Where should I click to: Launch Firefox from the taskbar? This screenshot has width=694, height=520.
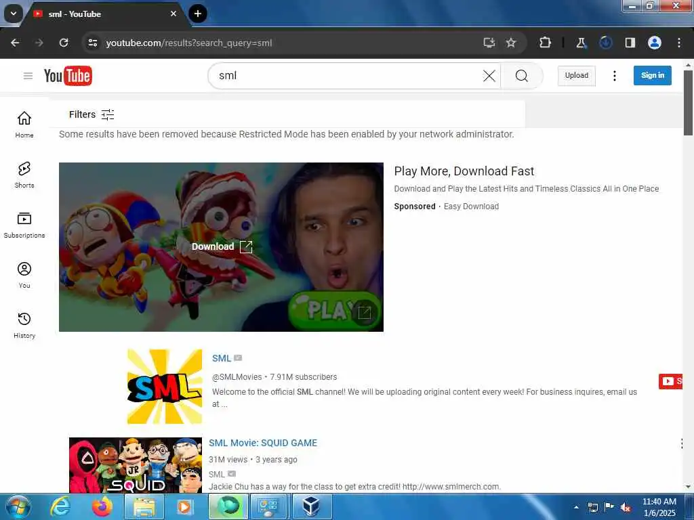click(x=102, y=506)
